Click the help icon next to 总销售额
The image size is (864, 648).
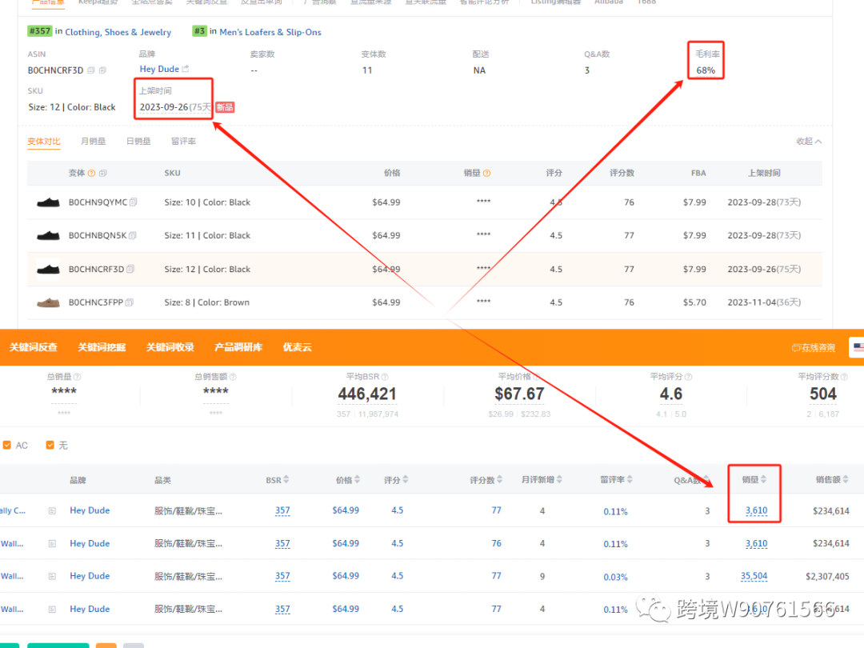coord(233,377)
